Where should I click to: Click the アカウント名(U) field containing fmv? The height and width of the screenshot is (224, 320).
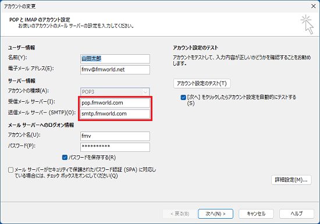click(x=115, y=136)
